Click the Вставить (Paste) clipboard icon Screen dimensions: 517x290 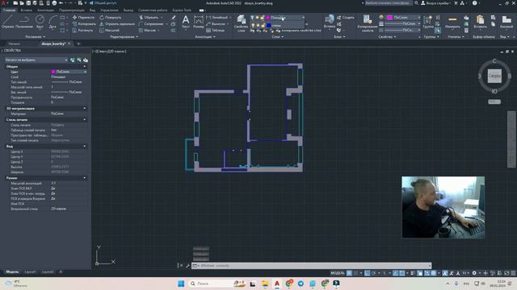[x=480, y=22]
